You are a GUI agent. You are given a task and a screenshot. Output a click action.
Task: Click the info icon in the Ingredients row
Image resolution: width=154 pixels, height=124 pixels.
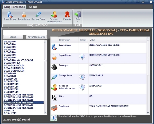coord(82,57)
